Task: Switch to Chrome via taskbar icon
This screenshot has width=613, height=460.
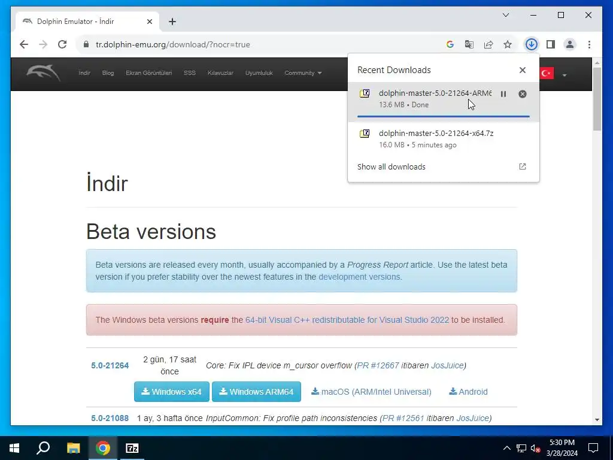Action: pos(103,448)
